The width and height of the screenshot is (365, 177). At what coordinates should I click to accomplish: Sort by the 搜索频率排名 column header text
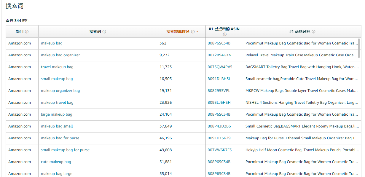point(178,32)
